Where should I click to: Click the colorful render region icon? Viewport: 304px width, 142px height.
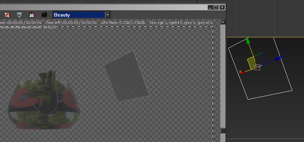[x=32, y=15]
